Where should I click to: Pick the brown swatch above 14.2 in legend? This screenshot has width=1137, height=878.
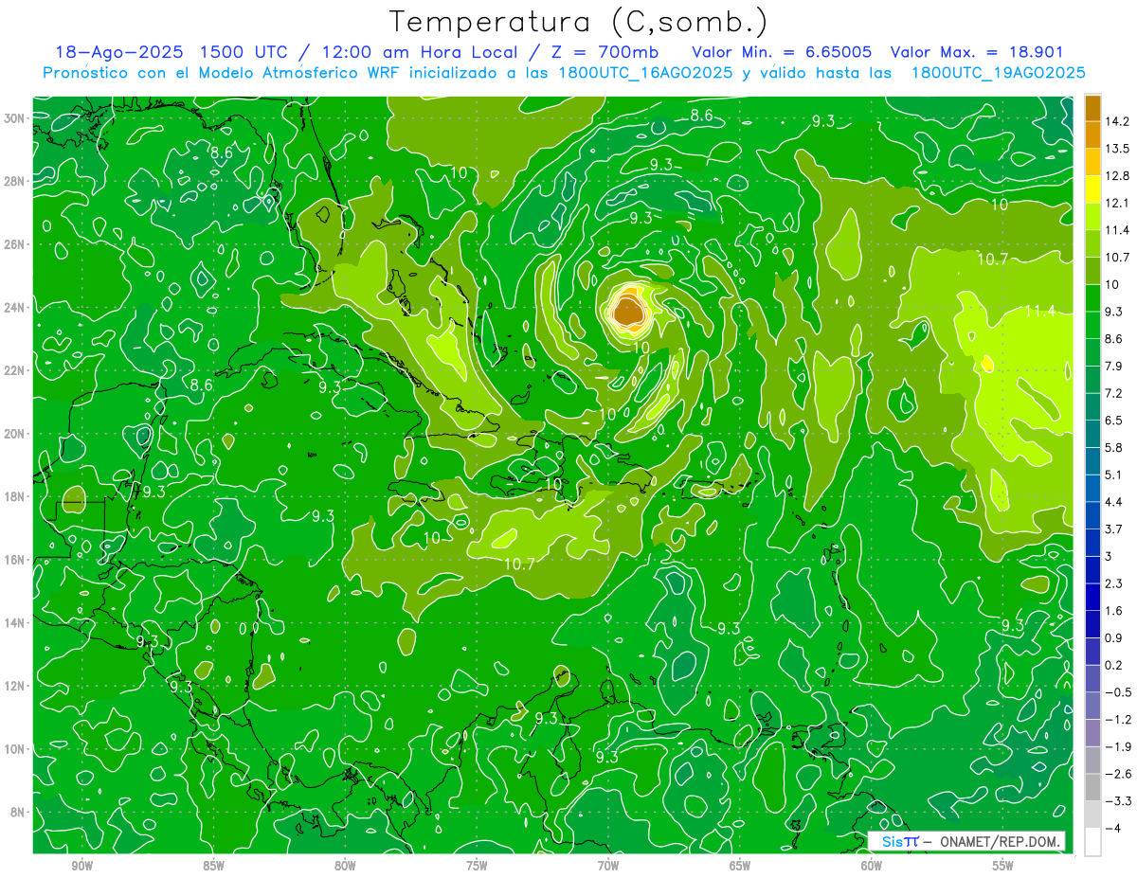click(1092, 108)
